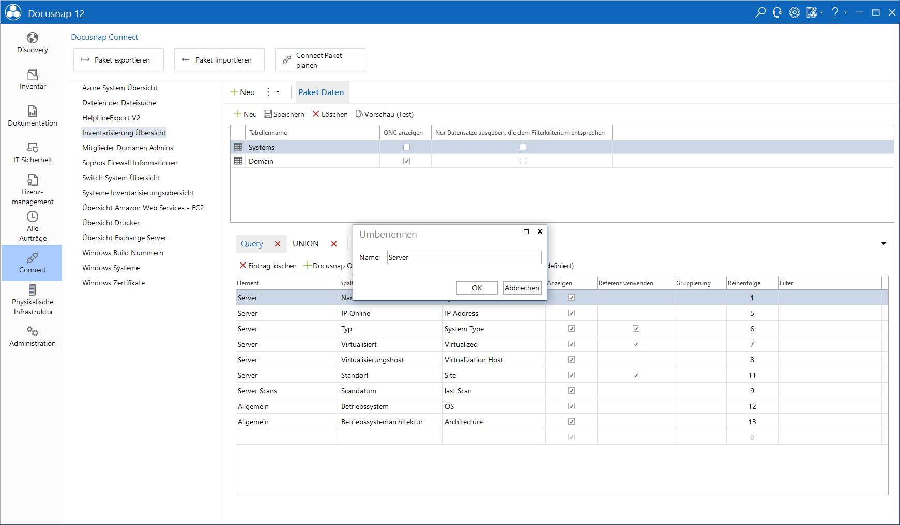This screenshot has width=900, height=525.
Task: Toggle filter criterion checkbox for Systems
Action: point(523,147)
